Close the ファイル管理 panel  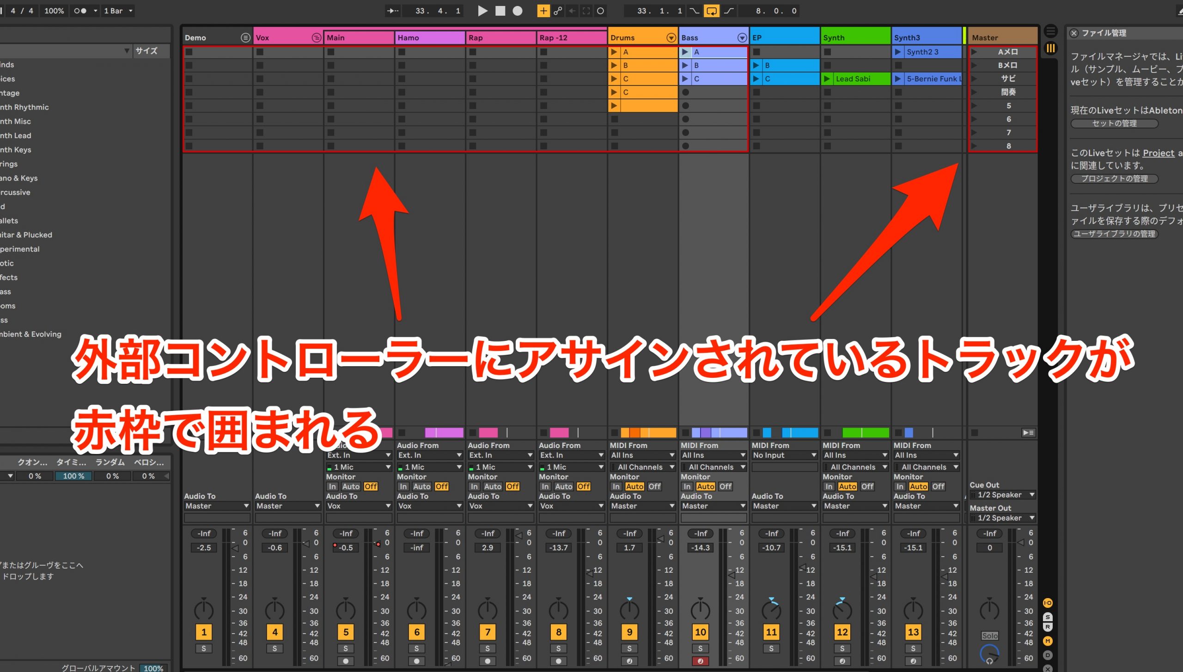pos(1074,33)
